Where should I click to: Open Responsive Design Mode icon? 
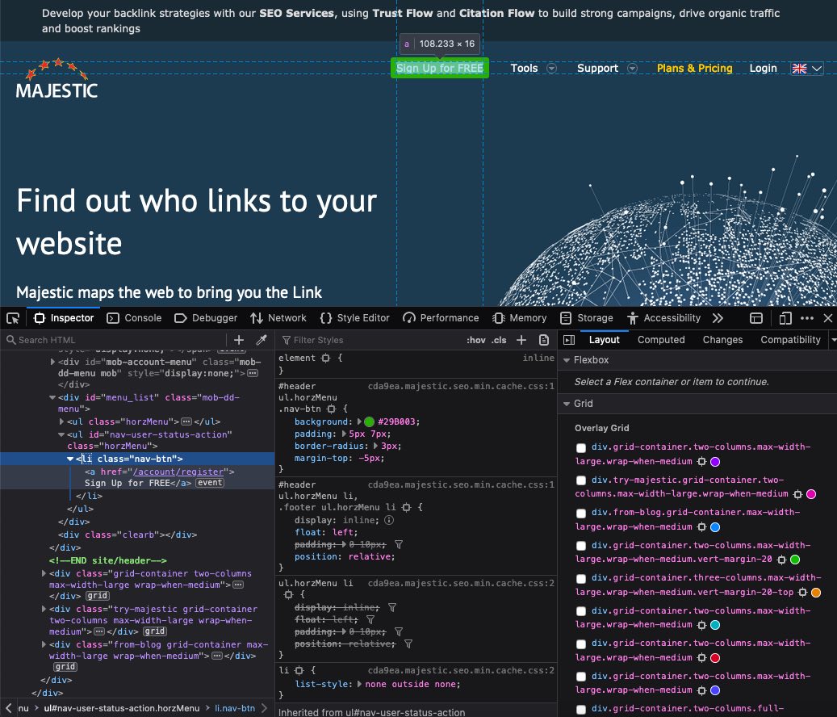(785, 318)
